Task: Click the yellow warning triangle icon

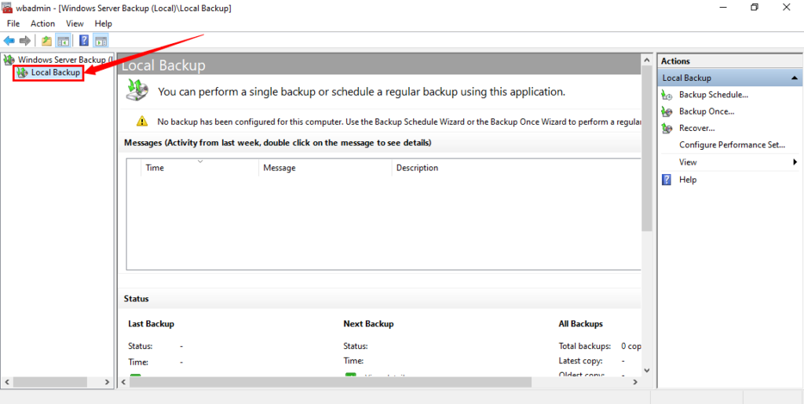Action: pyautogui.click(x=142, y=122)
